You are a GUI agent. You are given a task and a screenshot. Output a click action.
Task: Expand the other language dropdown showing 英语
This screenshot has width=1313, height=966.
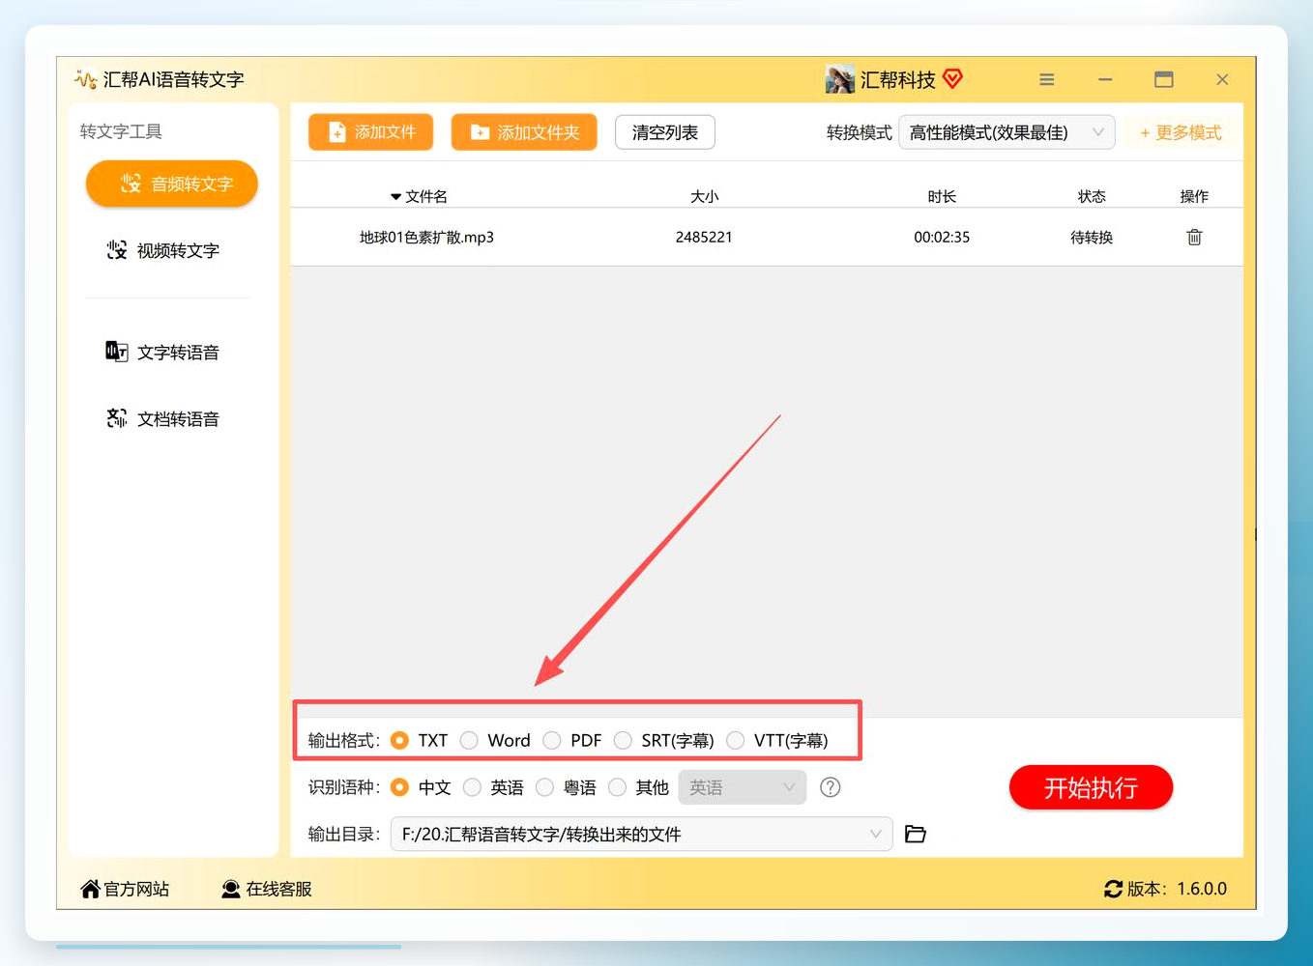743,787
